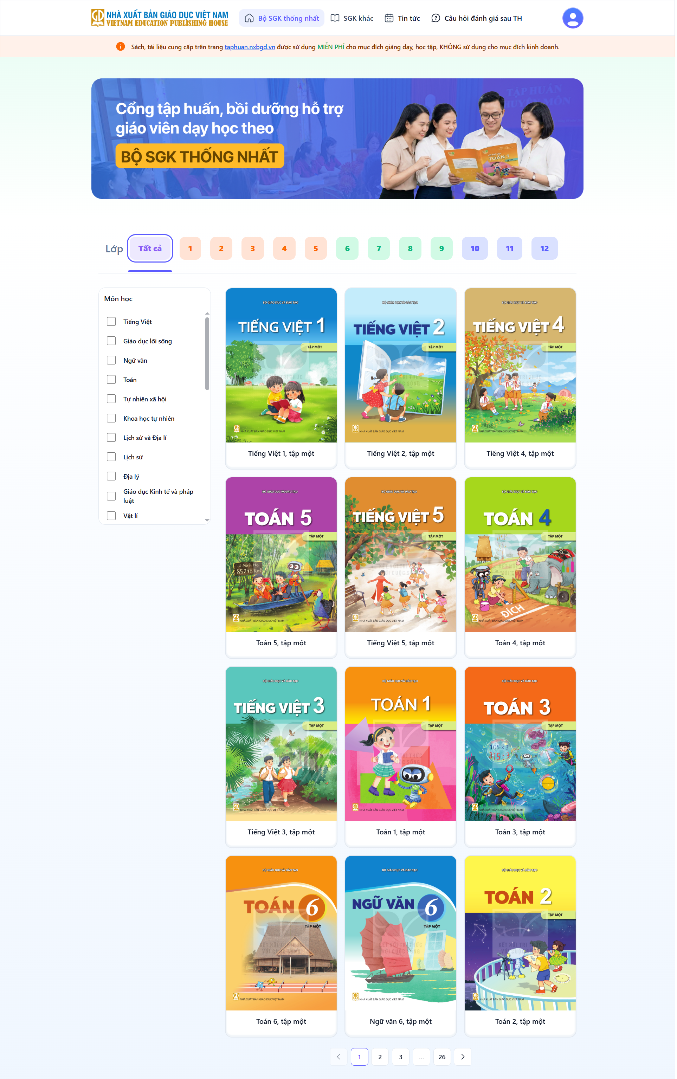Tick the Giáo dục lối sống checkbox
Screen dimensions: 677x1079
tap(111, 341)
